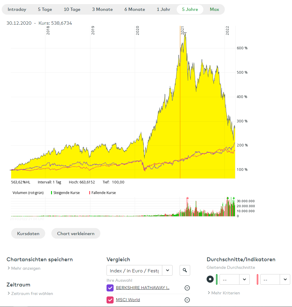
Task: Remove MSCI World with its minus icon
Action: tap(187, 300)
